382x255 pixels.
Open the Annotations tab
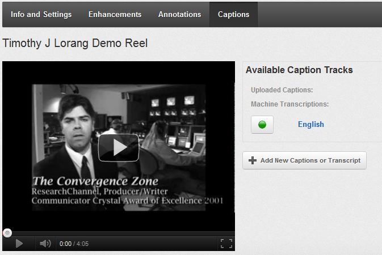[179, 14]
